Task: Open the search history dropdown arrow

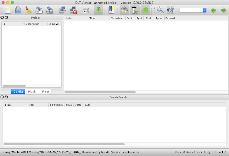Action: coord(204,10)
